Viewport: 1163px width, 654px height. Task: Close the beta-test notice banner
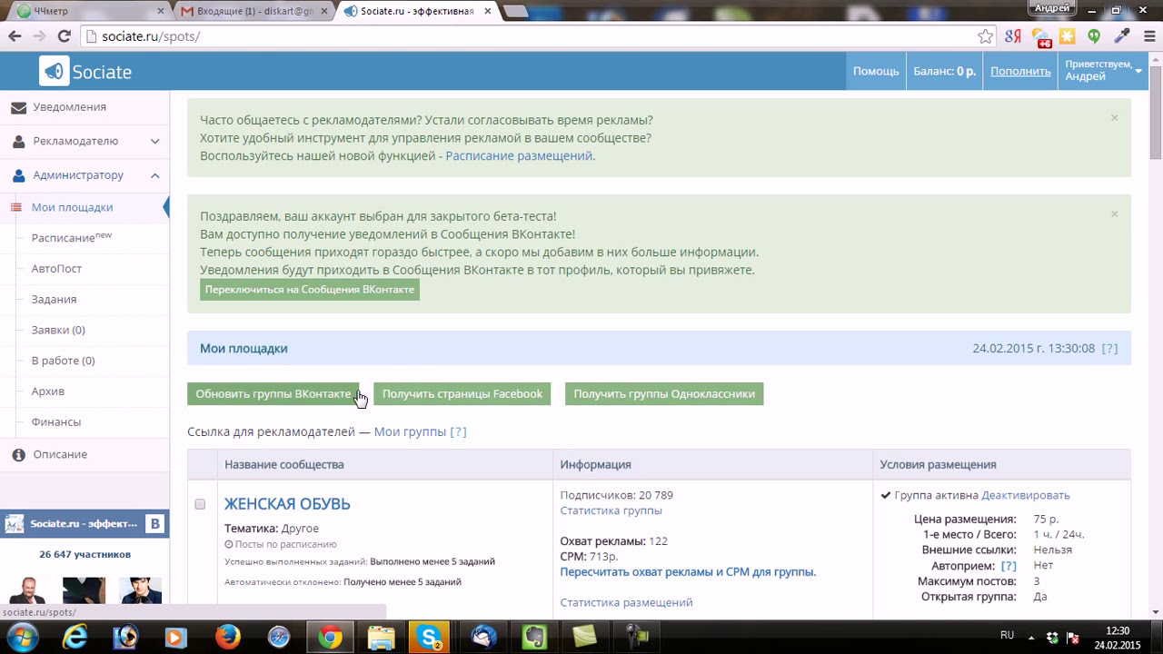[x=1114, y=214]
